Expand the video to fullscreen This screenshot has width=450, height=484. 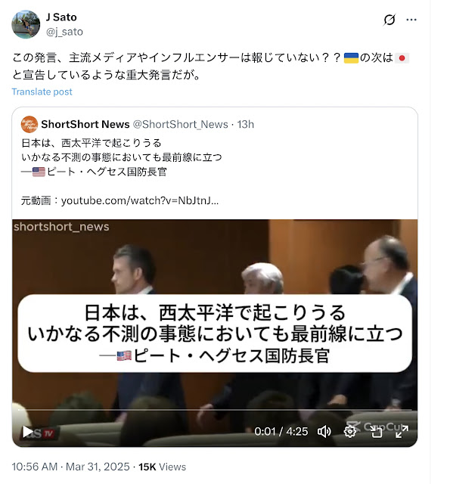pos(402,432)
